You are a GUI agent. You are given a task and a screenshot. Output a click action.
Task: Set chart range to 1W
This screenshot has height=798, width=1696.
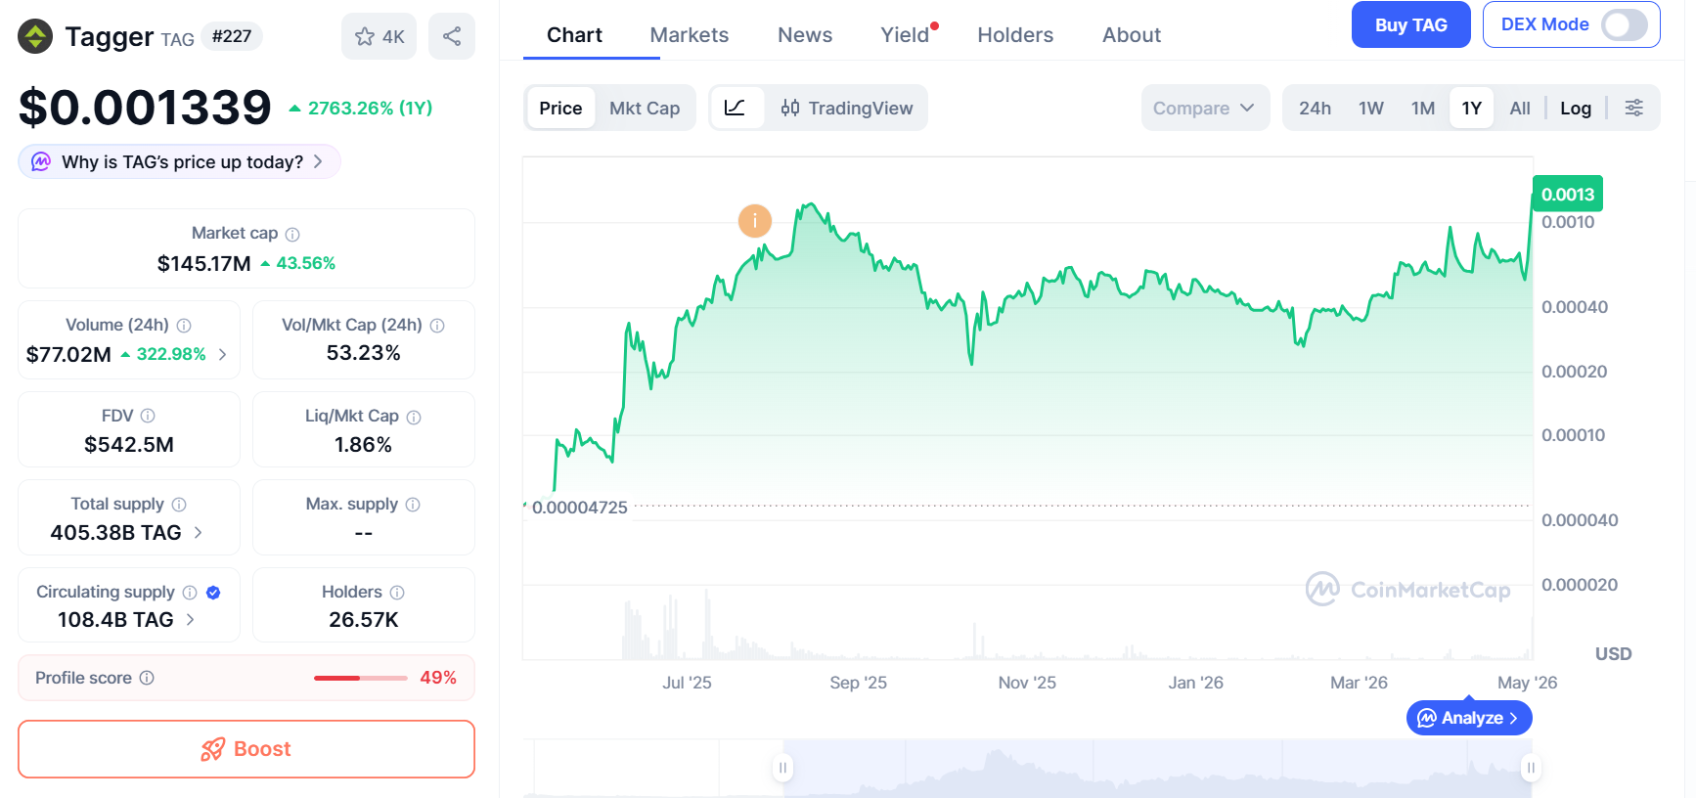coord(1371,108)
